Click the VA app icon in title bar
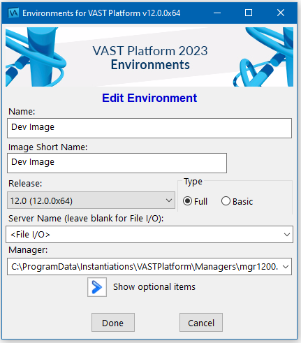 click(x=13, y=13)
